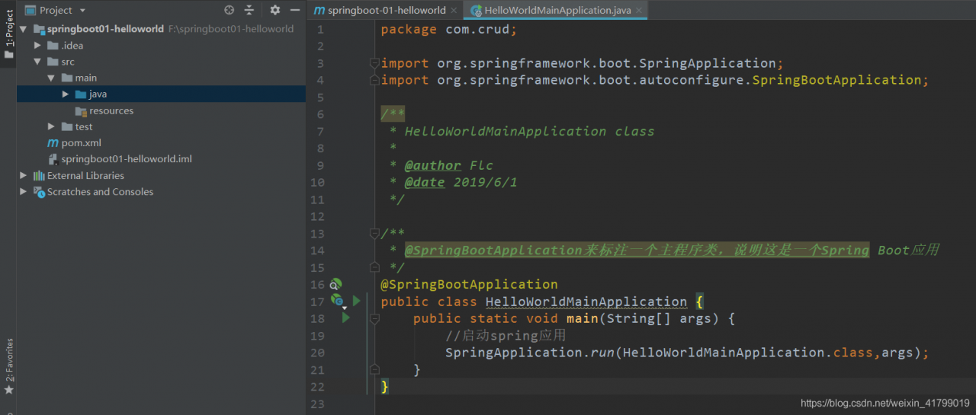Click the 'package com.crud;' line
Screen dimensions: 976x415
click(449, 29)
